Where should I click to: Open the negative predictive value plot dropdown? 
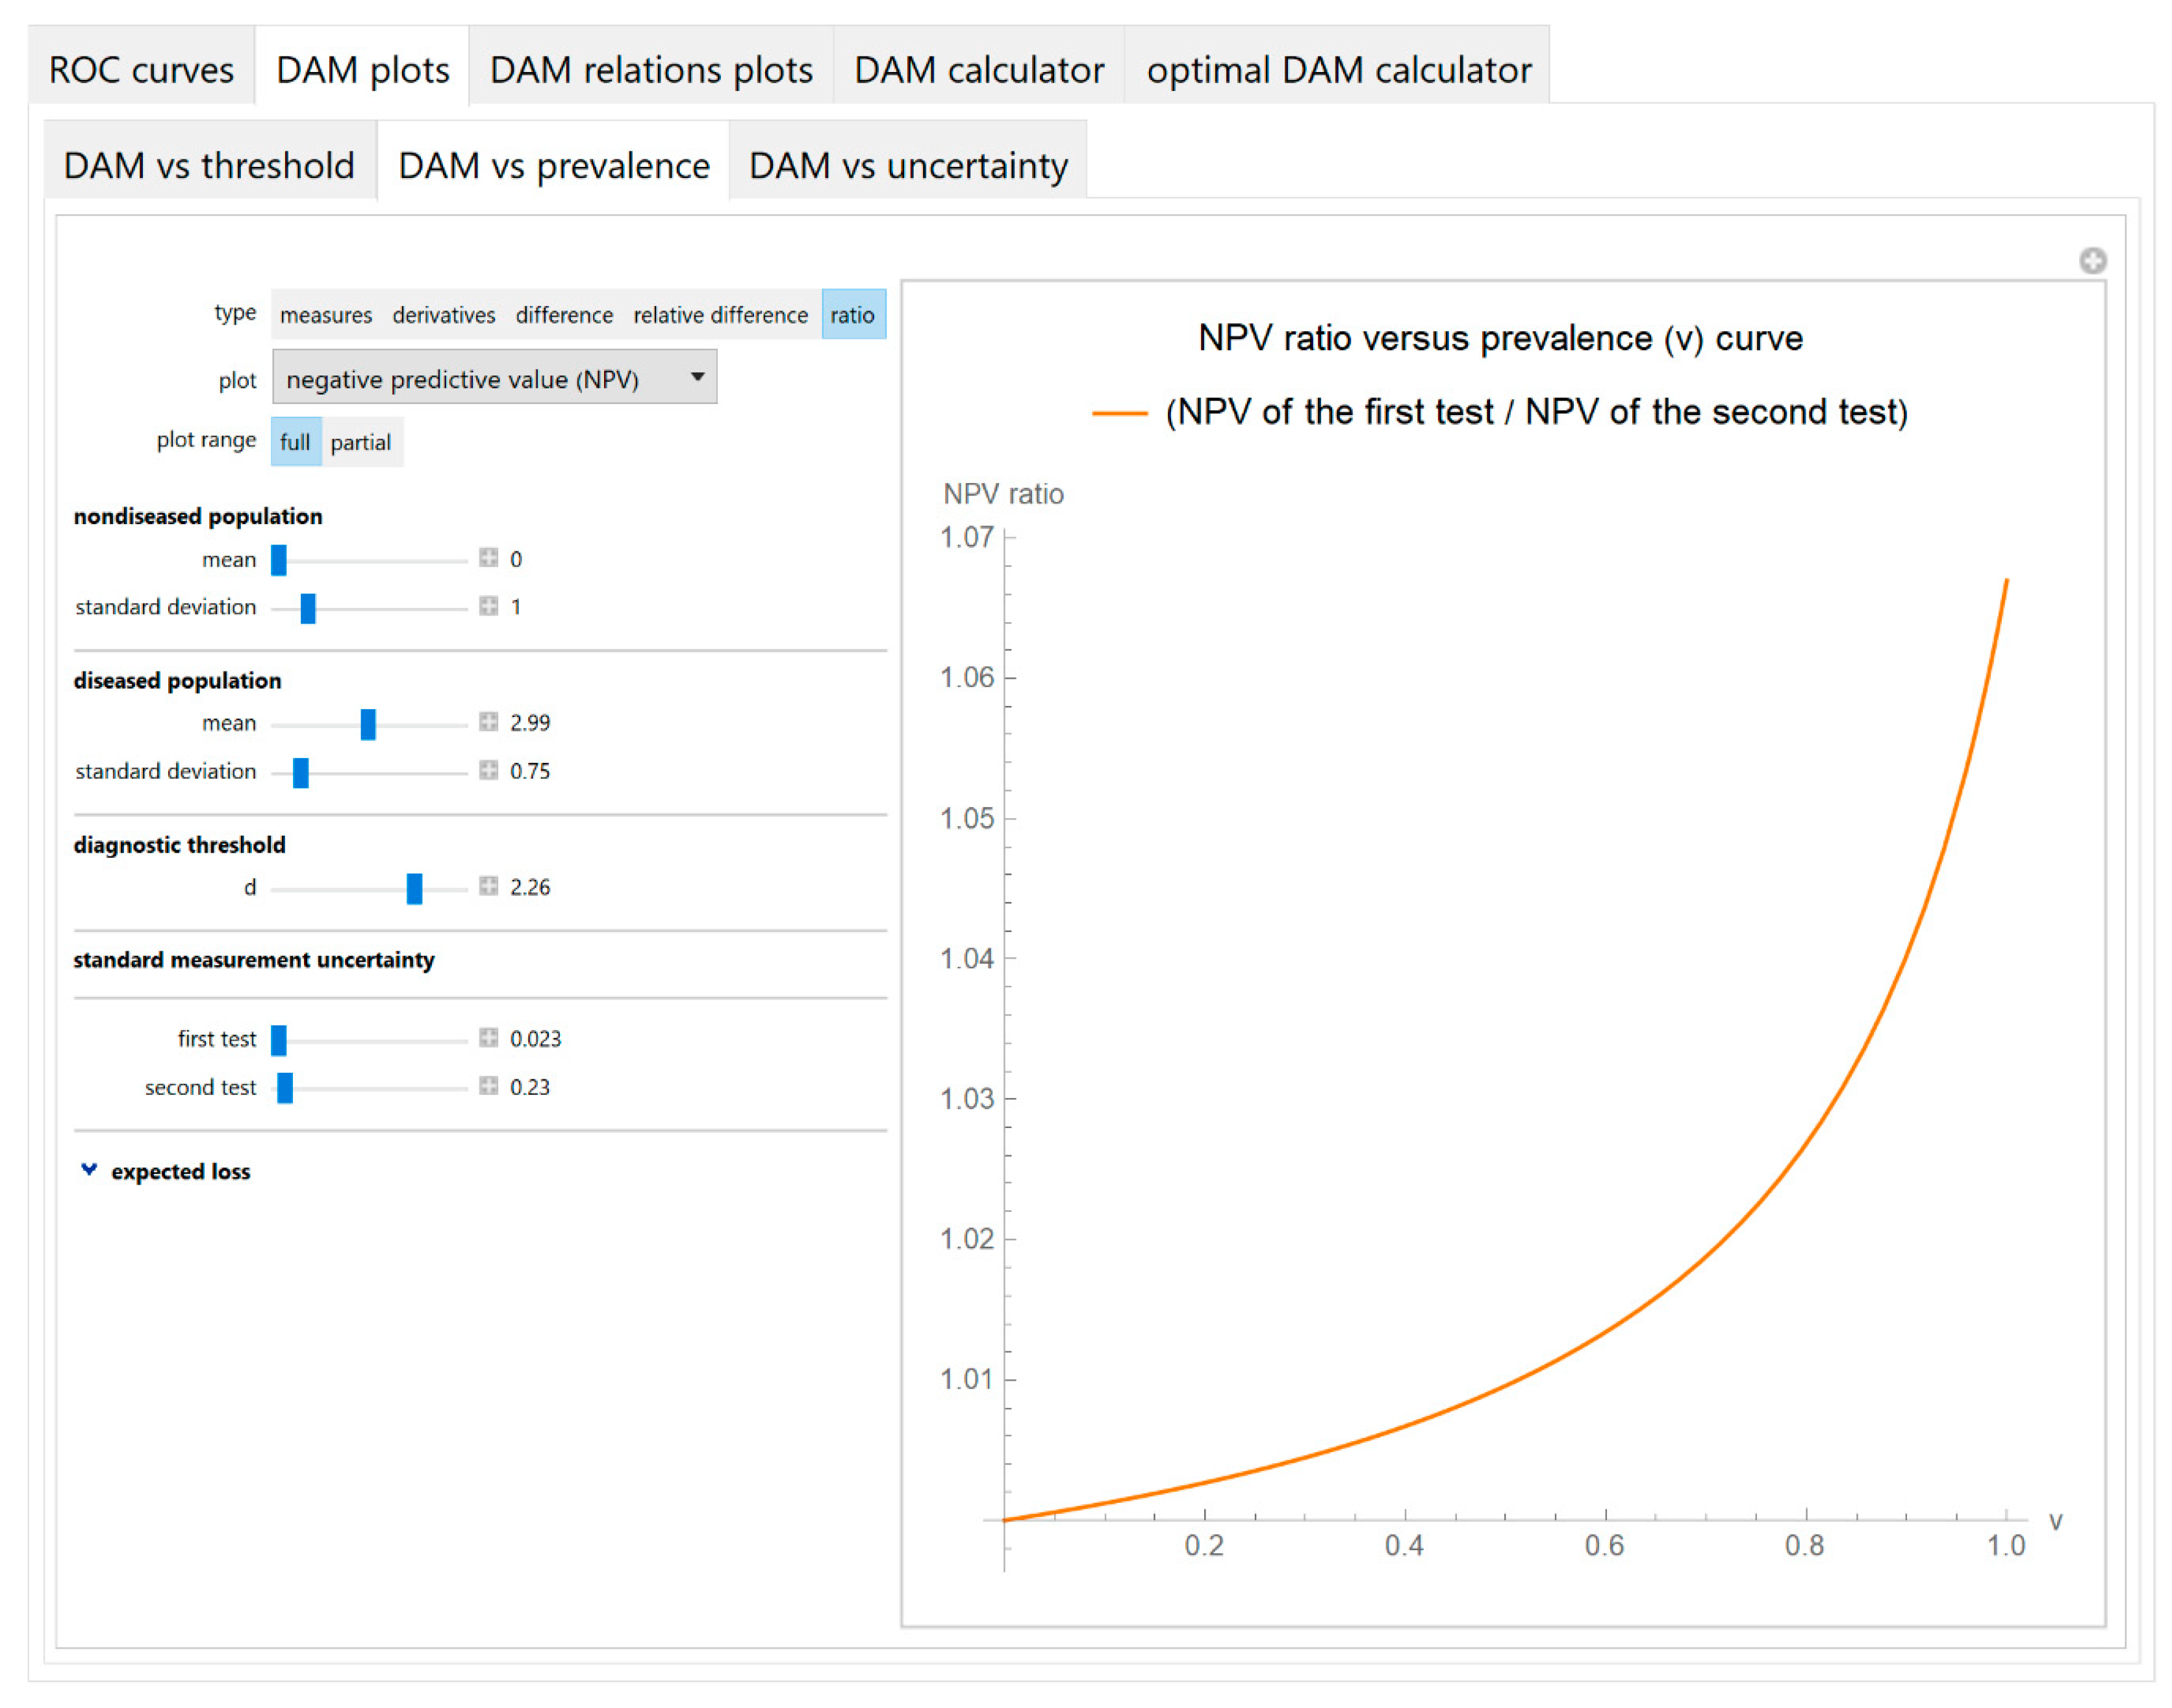pos(494,378)
